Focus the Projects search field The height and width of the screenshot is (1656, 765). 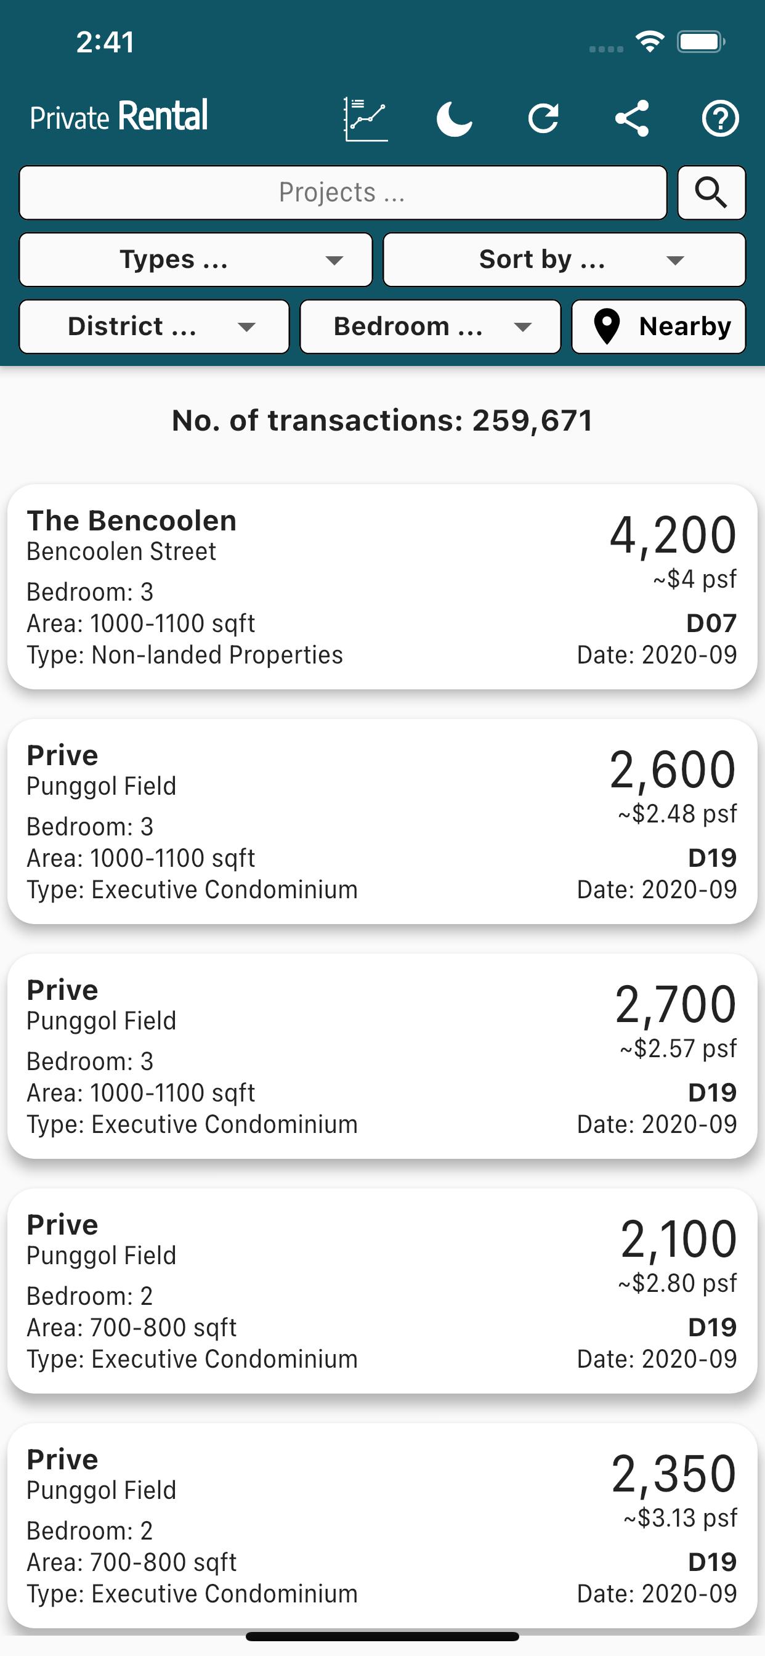pos(343,193)
